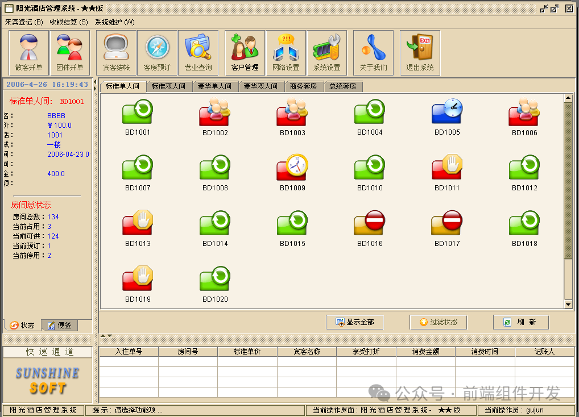Click the 显示全部 show all button
Viewport: 579px width, 417px height.
coord(354,322)
